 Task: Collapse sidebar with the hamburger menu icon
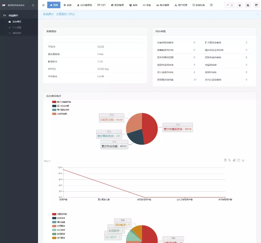click(x=43, y=5)
